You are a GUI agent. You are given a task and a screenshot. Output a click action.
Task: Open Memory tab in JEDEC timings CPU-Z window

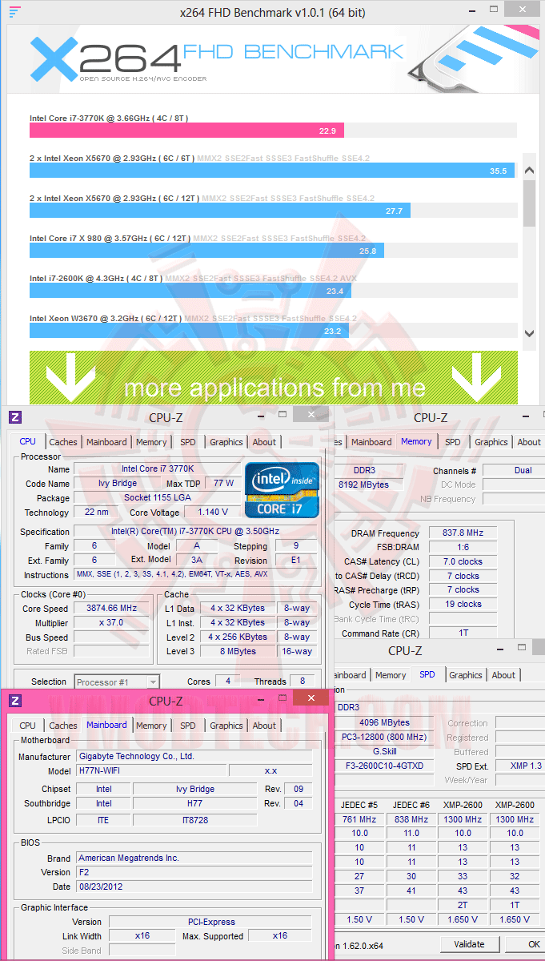(391, 675)
